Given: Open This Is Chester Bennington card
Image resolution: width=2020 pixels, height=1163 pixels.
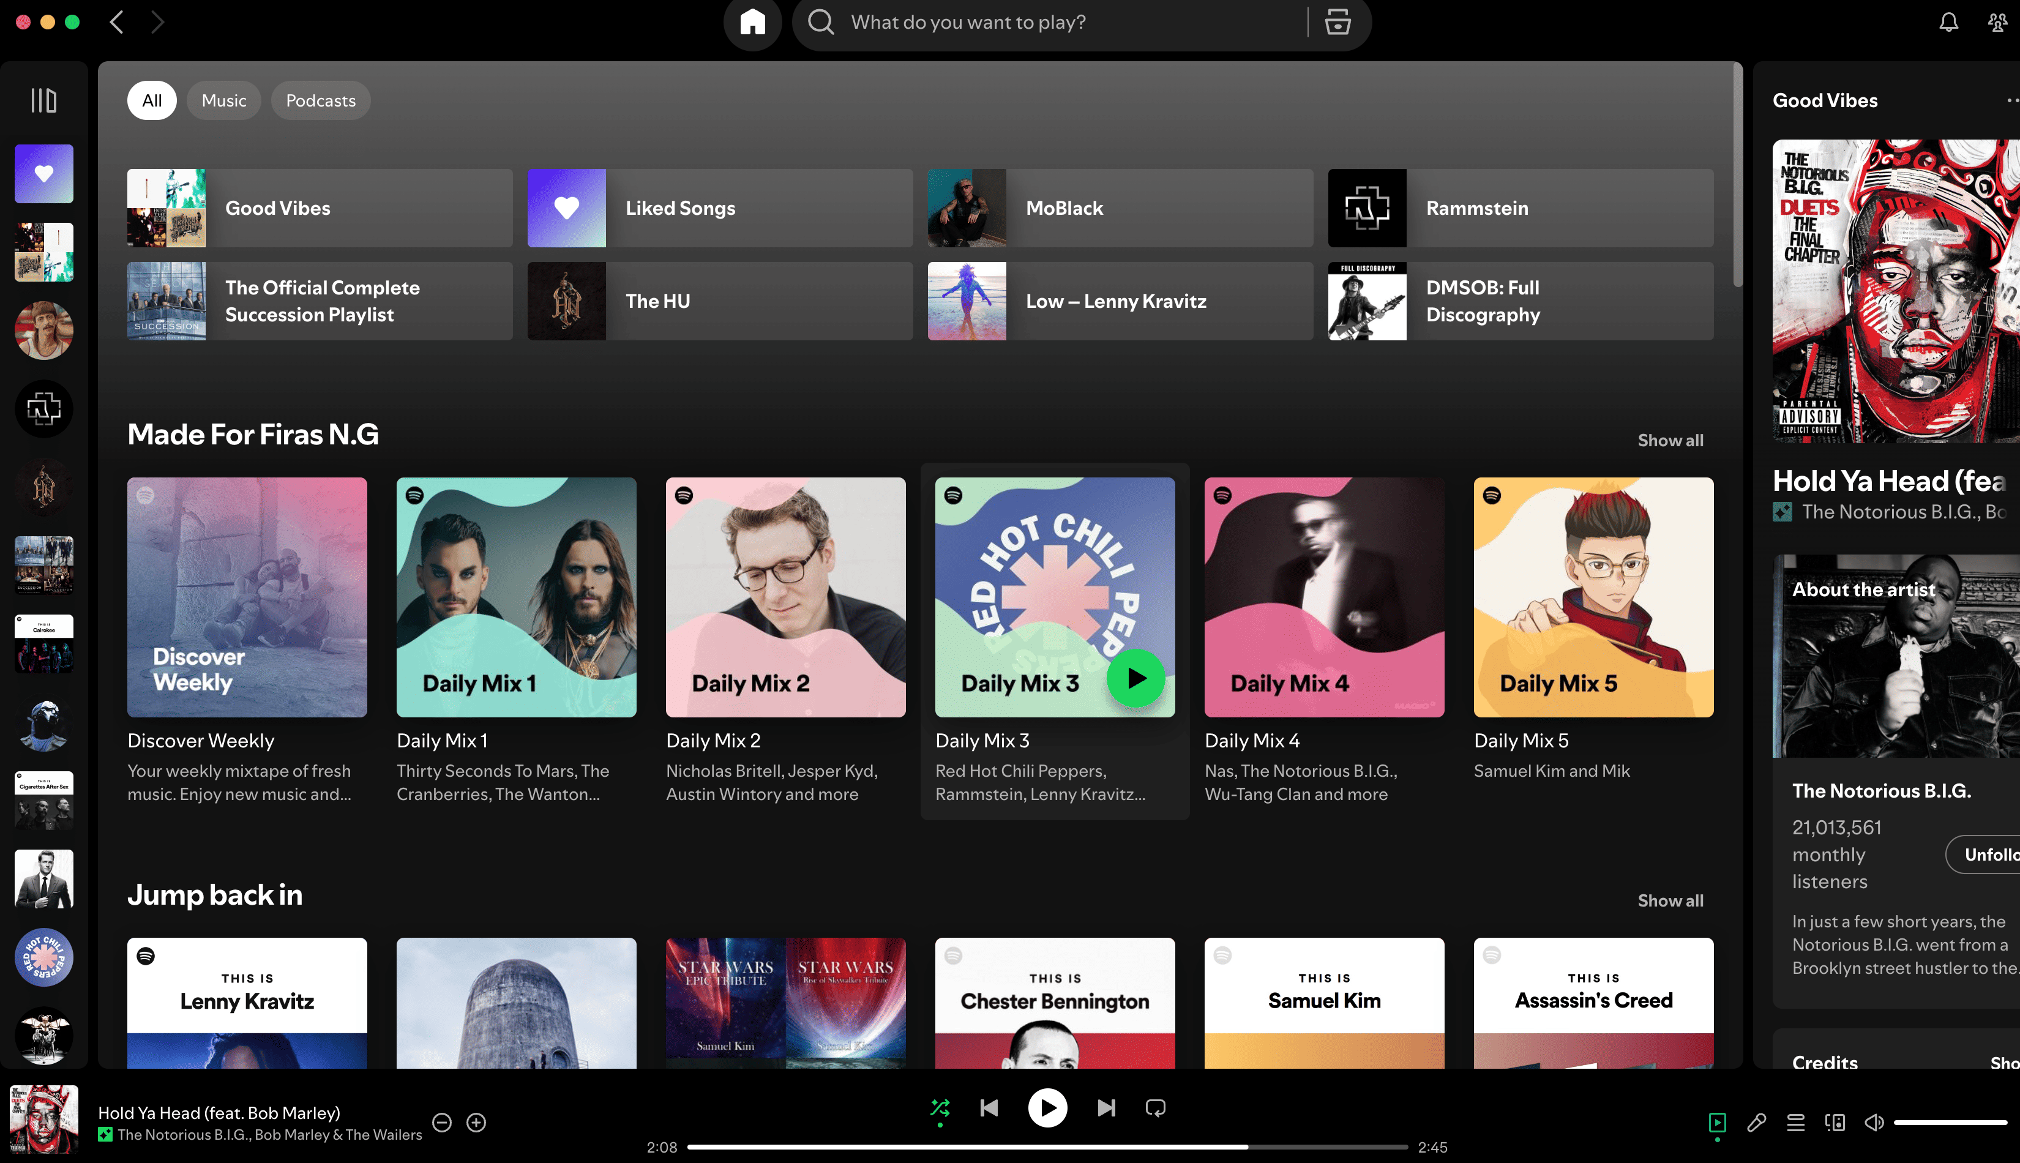Looking at the screenshot, I should 1055,1003.
